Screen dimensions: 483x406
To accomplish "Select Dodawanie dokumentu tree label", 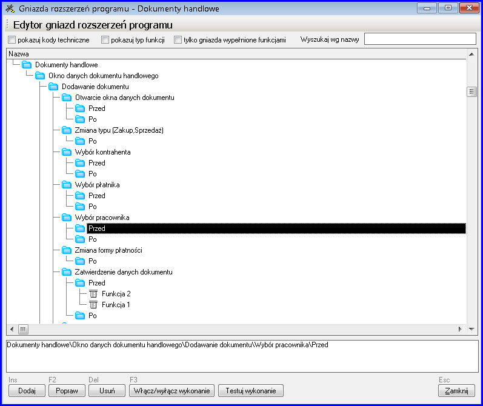I will (95, 87).
